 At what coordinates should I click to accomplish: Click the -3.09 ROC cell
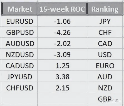click(62, 54)
